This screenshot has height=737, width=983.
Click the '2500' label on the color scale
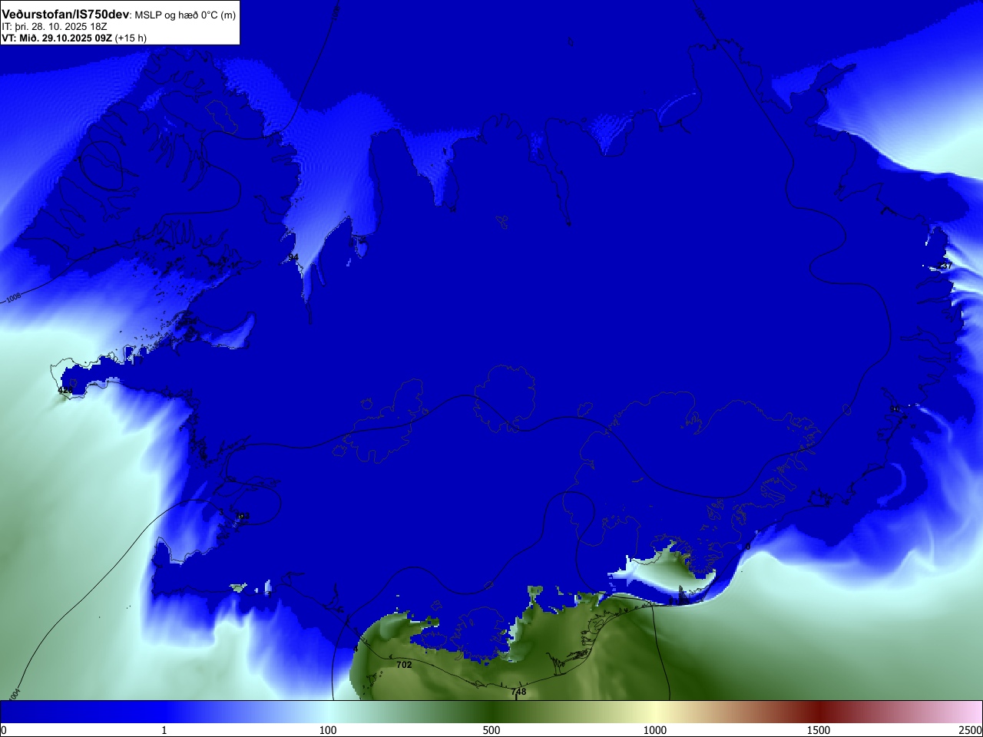970,730
